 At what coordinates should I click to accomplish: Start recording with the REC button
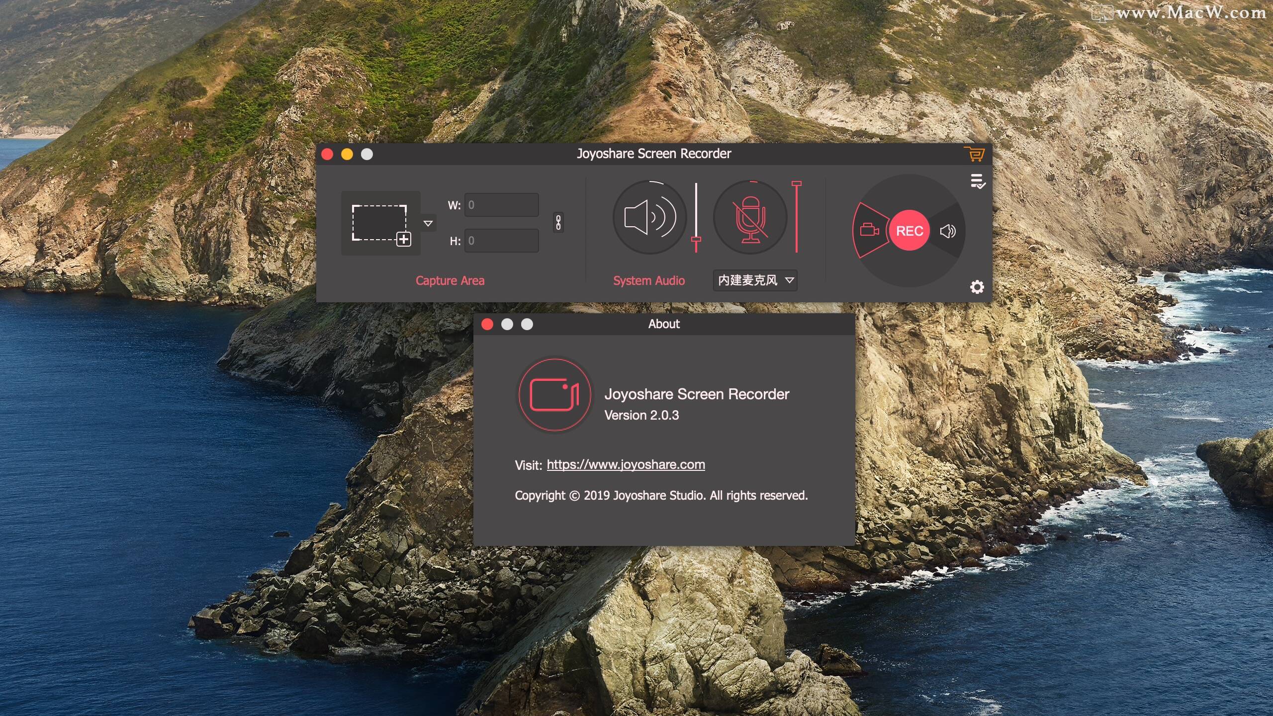pyautogui.click(x=909, y=231)
